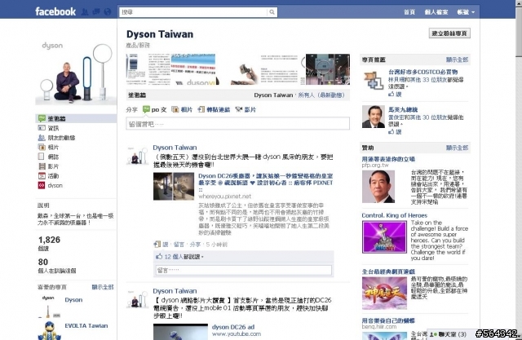Click the 80 people talking count
Viewport: 522px width, 340px height.
43,263
